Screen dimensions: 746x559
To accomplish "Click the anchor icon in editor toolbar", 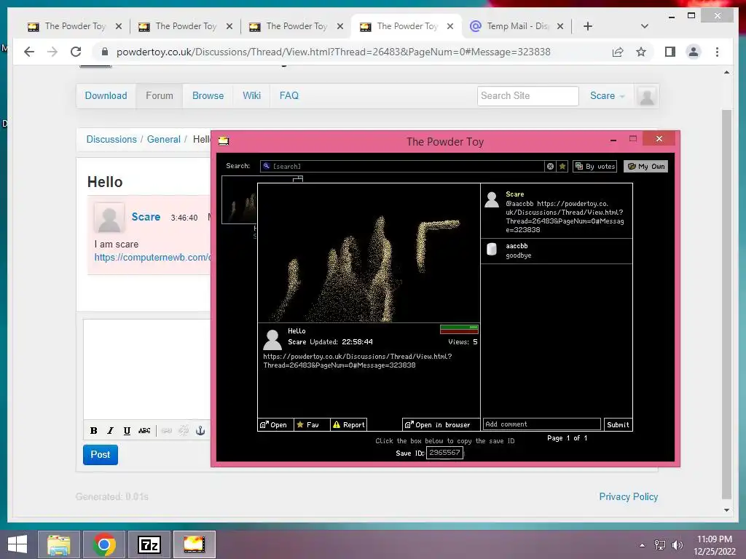I will click(x=200, y=431).
